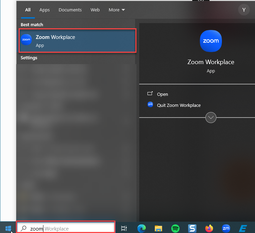Screen dimensions: 255x233
Task: Click the Zoom icon in the taskbar
Action: point(226,228)
